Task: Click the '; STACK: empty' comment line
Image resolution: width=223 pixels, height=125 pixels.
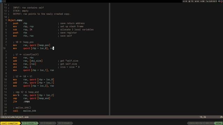Action: click(x=18, y=11)
